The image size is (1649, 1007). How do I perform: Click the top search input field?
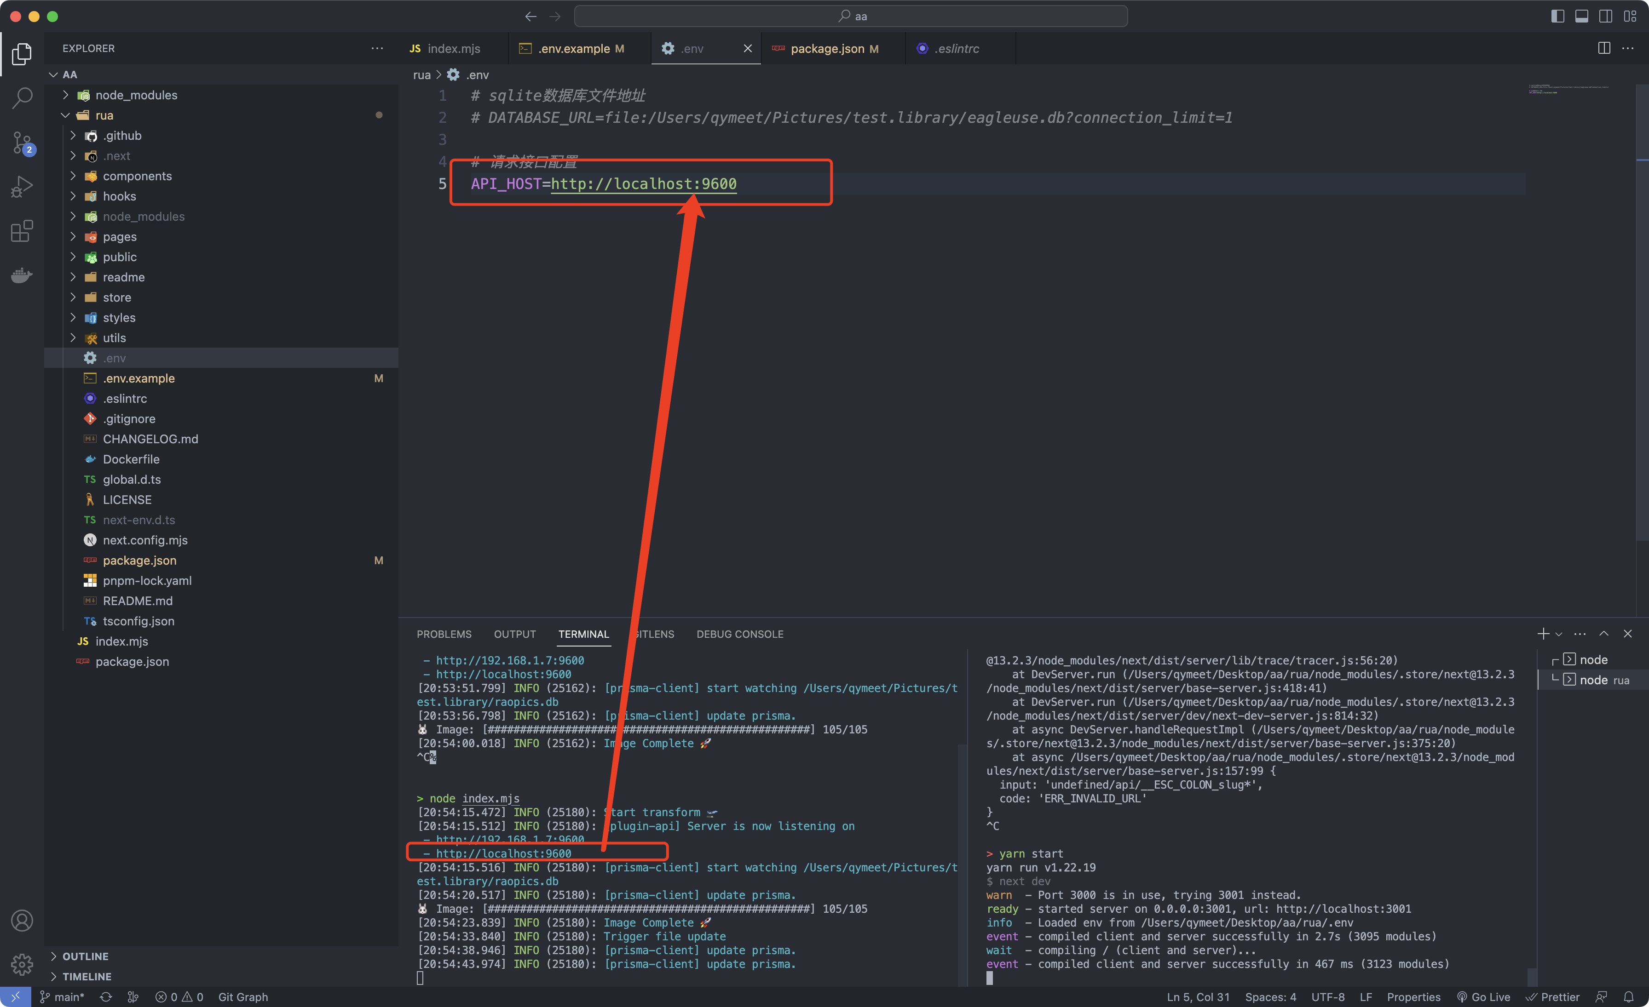point(851,16)
